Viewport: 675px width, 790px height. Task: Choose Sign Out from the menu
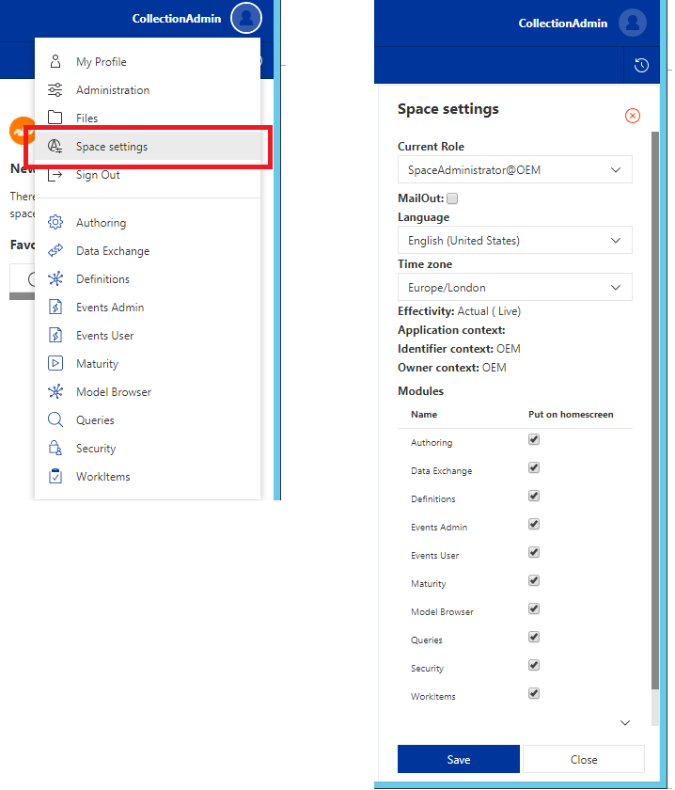(148, 175)
